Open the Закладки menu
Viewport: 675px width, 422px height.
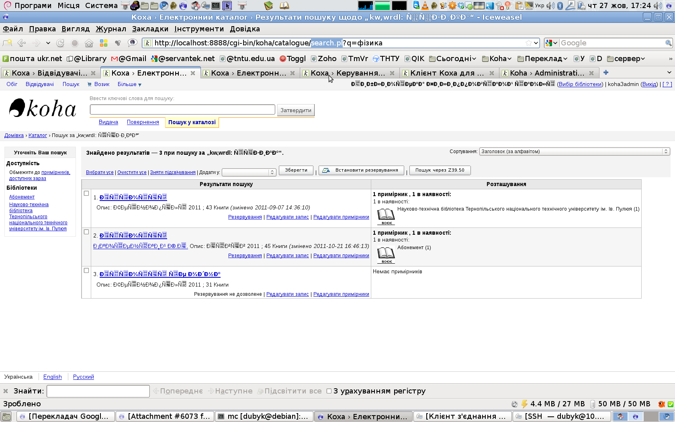click(x=150, y=29)
